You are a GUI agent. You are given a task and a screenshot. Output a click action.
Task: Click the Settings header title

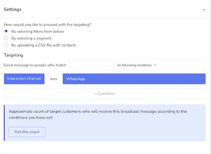pos(13,9)
